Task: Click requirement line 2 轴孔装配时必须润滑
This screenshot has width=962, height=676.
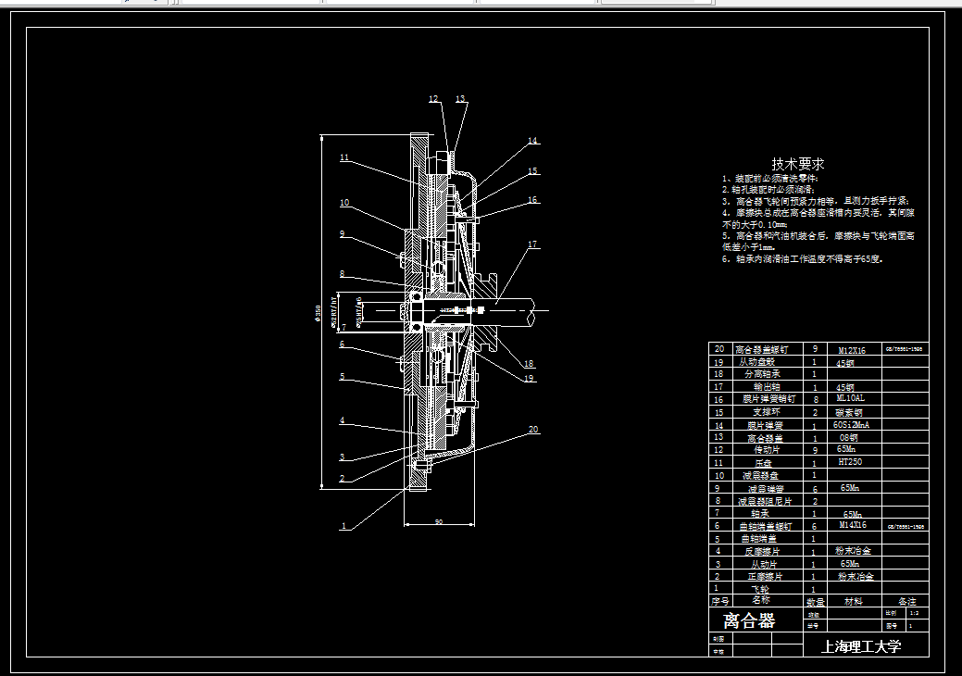Action: [768, 190]
